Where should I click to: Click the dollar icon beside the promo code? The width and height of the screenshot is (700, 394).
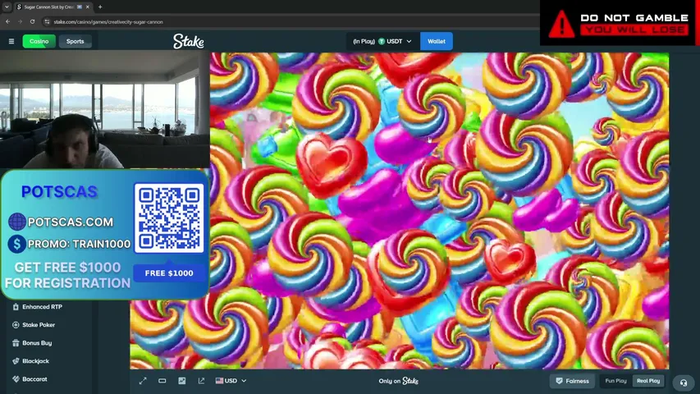point(17,244)
